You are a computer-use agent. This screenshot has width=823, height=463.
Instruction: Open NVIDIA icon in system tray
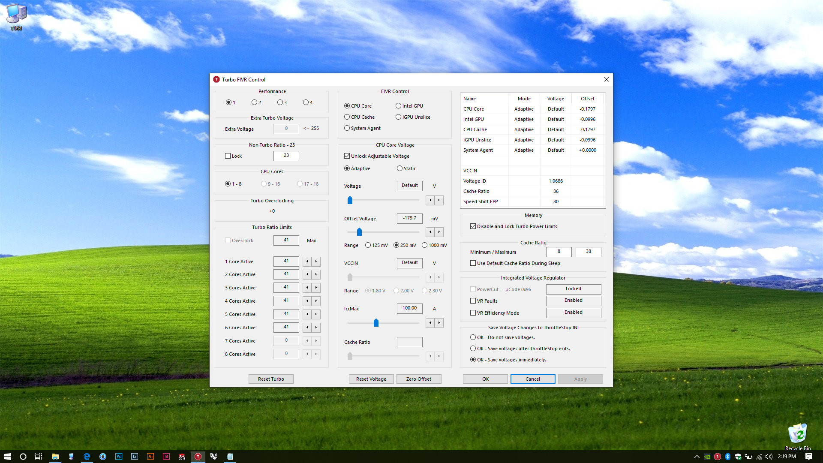coord(707,457)
